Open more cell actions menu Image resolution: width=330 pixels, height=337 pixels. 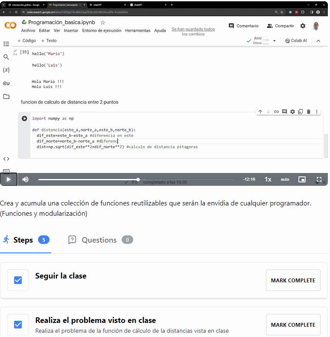point(317,111)
